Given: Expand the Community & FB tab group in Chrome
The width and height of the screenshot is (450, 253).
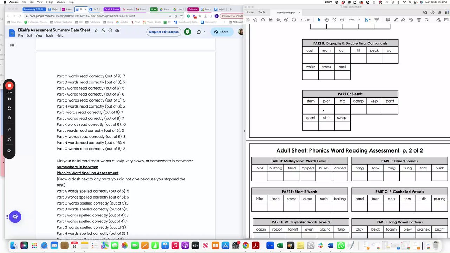Looking at the screenshot, I should pyautogui.click(x=34, y=9).
